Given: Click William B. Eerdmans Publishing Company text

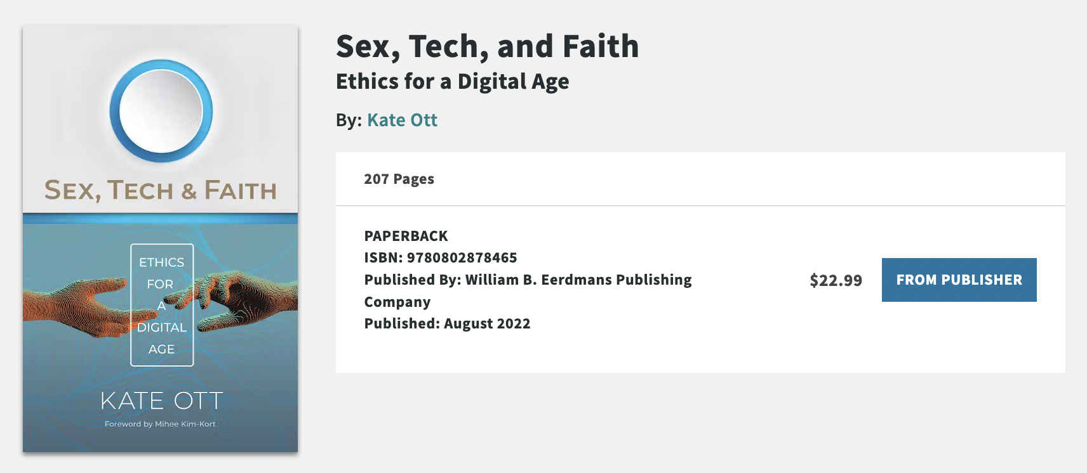Looking at the screenshot, I should click(527, 280).
